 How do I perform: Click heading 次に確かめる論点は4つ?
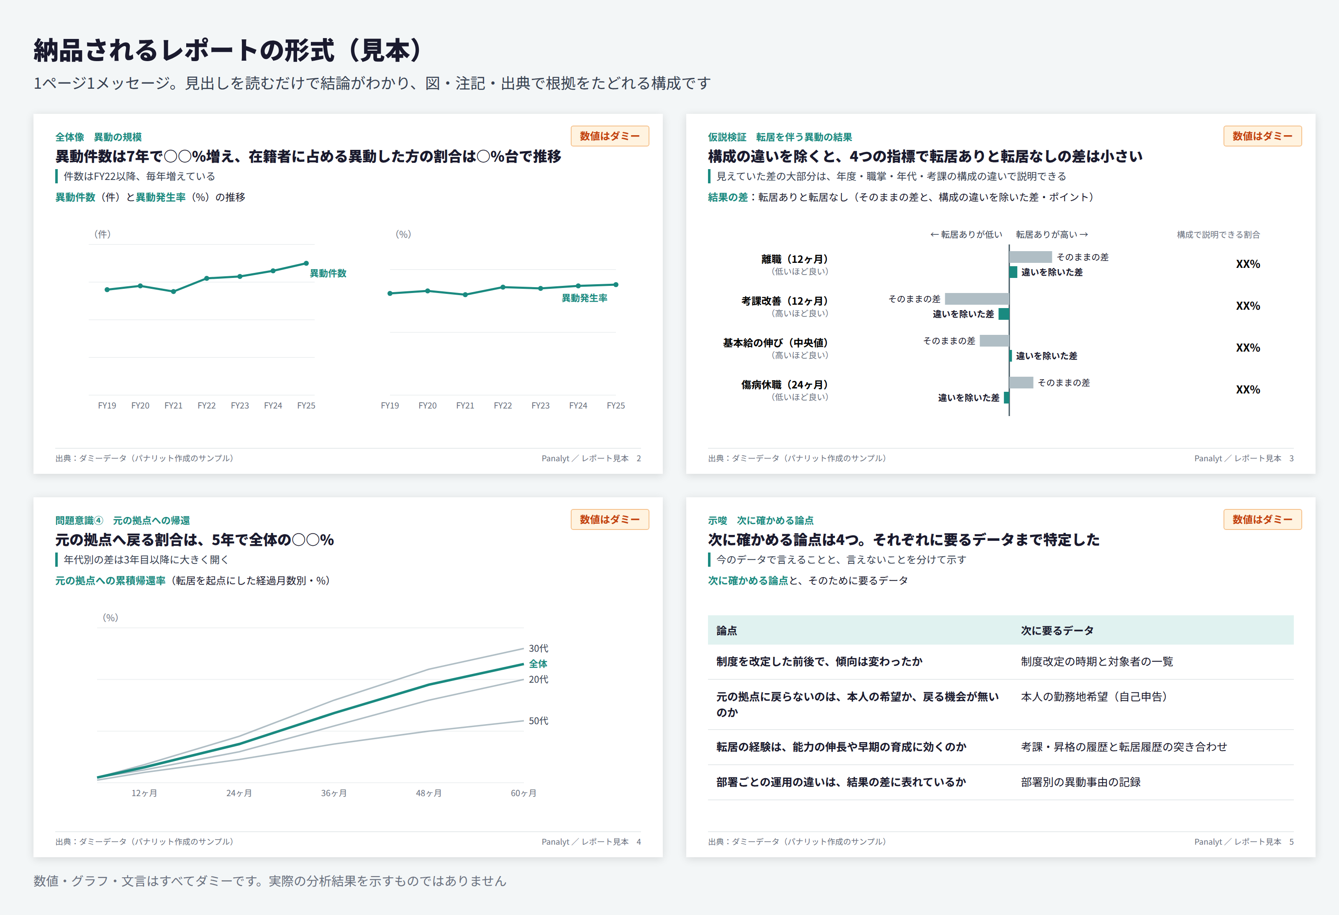(x=903, y=540)
